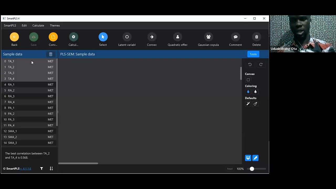
Task: Activate the Select pointer tool
Action: [103, 37]
